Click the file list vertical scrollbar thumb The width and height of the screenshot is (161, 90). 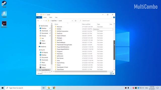[x=114, y=50]
